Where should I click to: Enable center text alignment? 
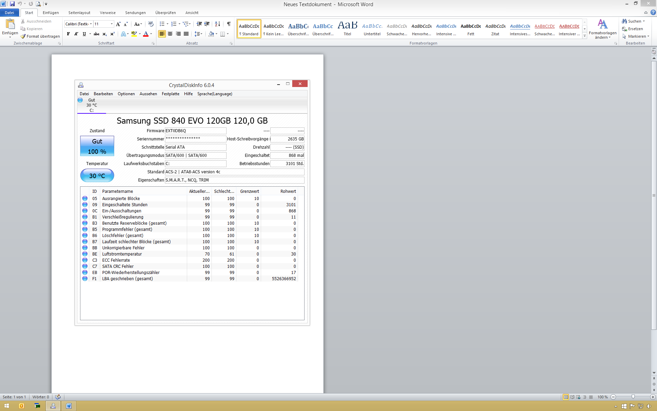tap(170, 34)
